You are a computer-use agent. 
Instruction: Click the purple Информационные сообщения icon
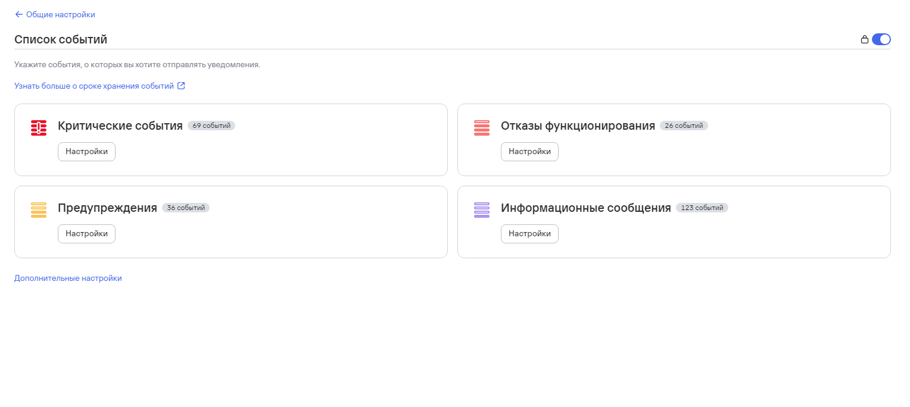coord(482,210)
